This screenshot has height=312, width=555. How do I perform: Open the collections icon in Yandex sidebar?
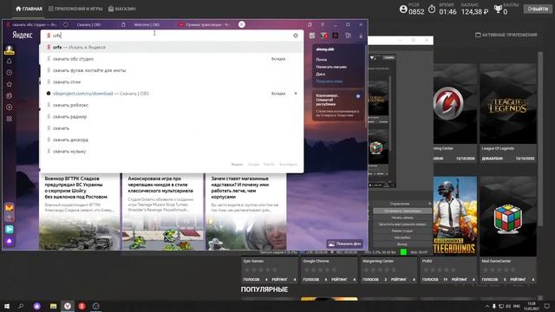coord(10,96)
